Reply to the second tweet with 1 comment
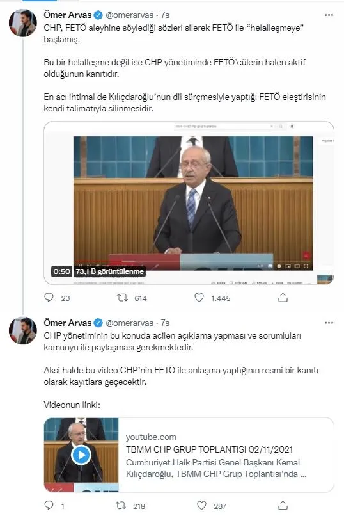Image resolution: width=344 pixels, height=516 pixels. tap(49, 505)
